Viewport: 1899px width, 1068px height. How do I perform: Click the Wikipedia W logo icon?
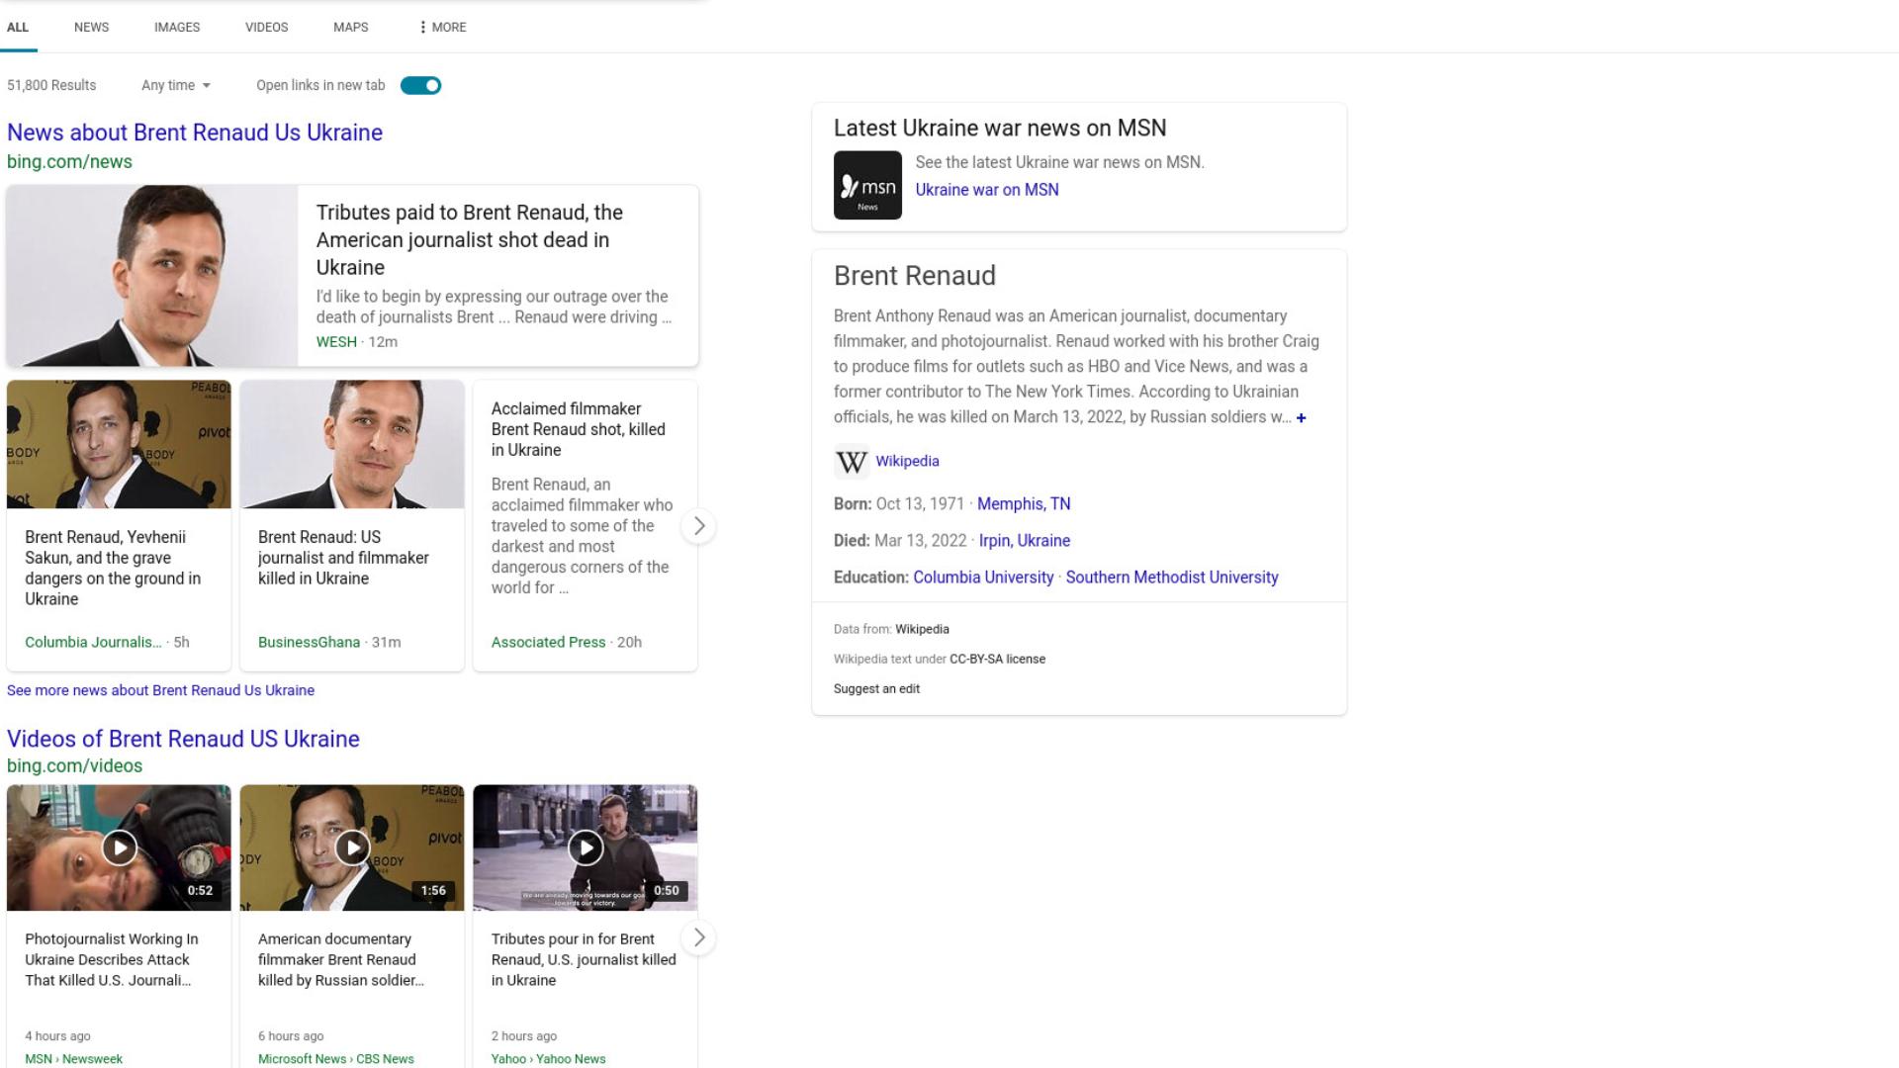[x=852, y=462]
